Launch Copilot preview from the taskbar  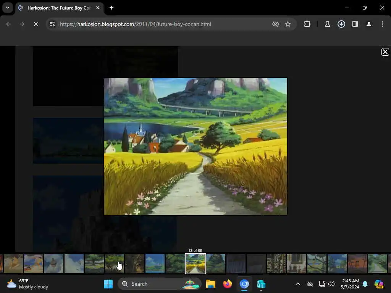[379, 284]
